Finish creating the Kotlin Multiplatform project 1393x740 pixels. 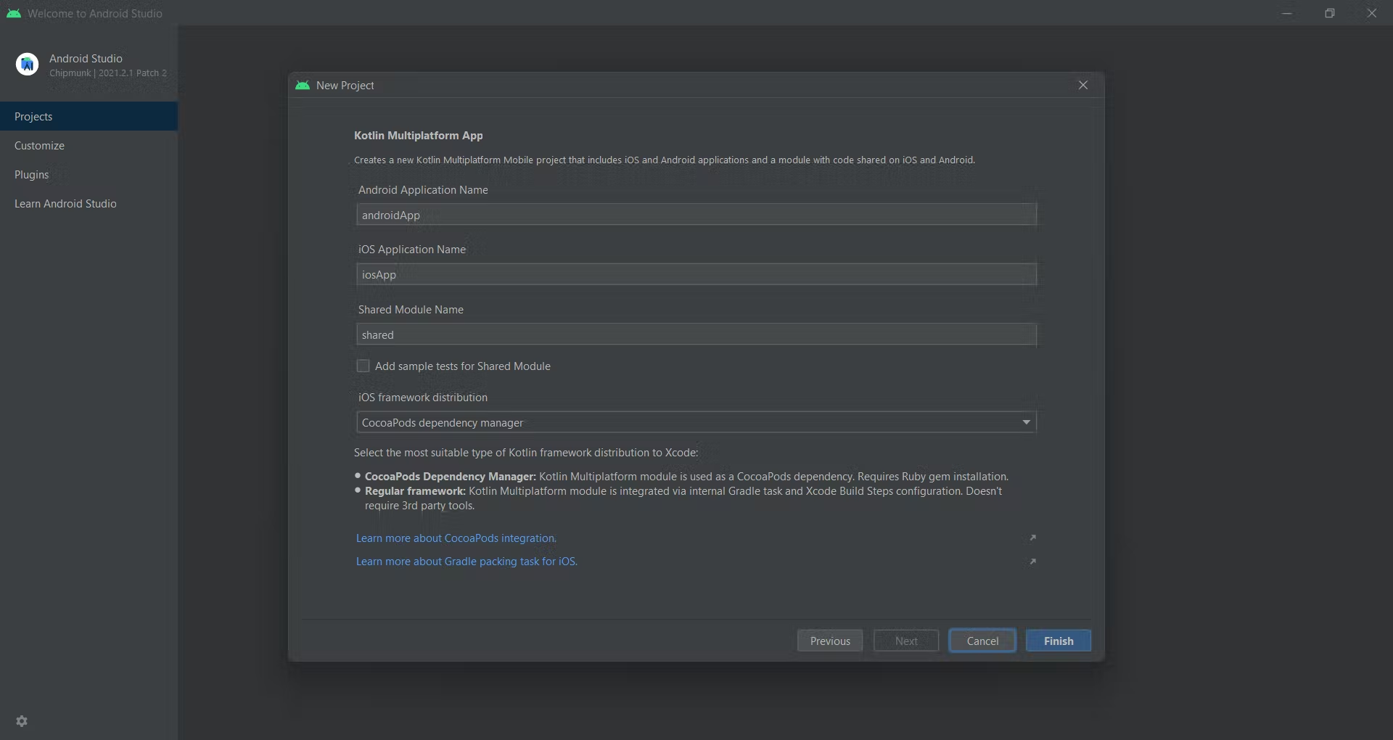[1059, 641]
